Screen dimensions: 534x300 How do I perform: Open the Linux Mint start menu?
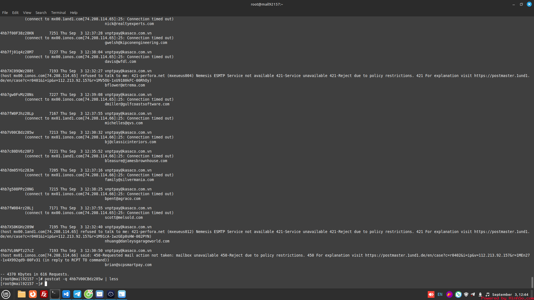tap(6, 294)
